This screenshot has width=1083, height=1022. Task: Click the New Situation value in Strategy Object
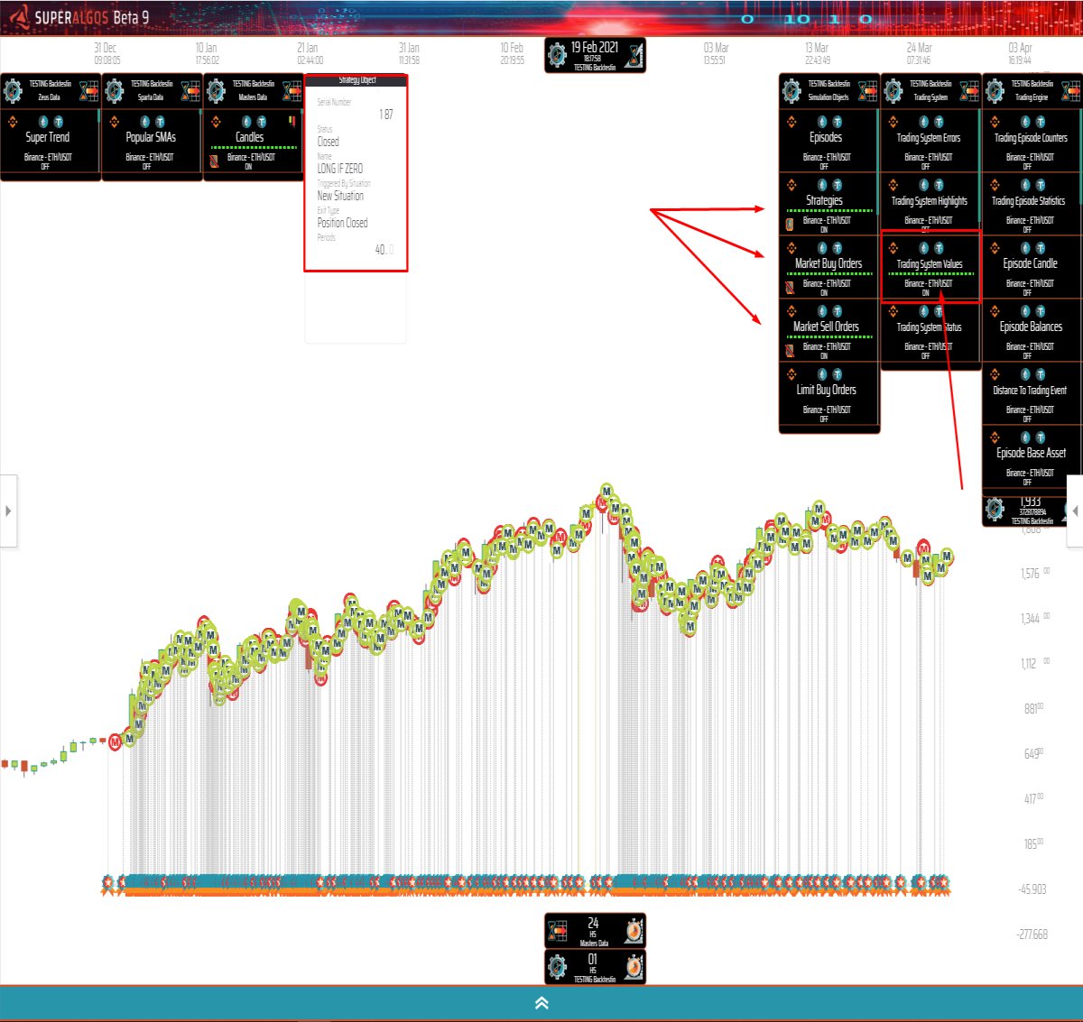(341, 196)
